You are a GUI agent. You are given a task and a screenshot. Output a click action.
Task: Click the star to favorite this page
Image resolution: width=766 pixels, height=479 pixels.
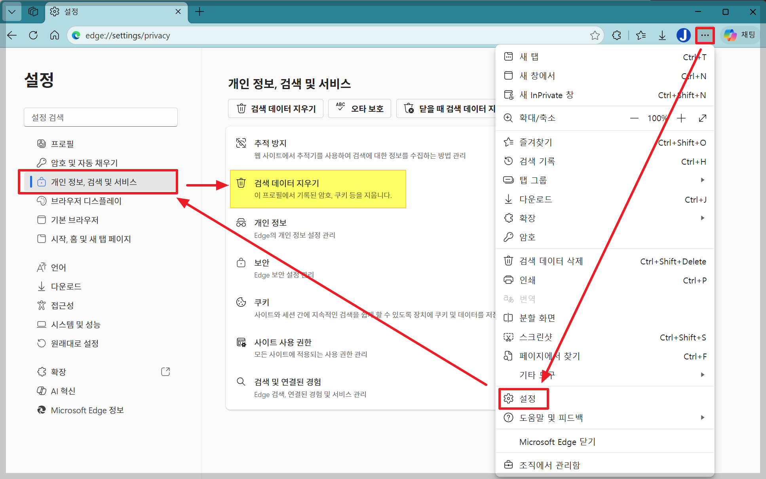click(x=595, y=35)
